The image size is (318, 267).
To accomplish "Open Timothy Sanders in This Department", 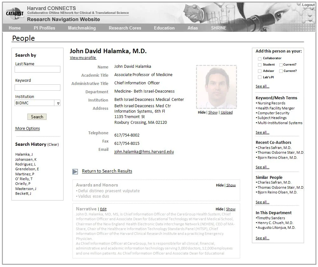I will [271, 218].
